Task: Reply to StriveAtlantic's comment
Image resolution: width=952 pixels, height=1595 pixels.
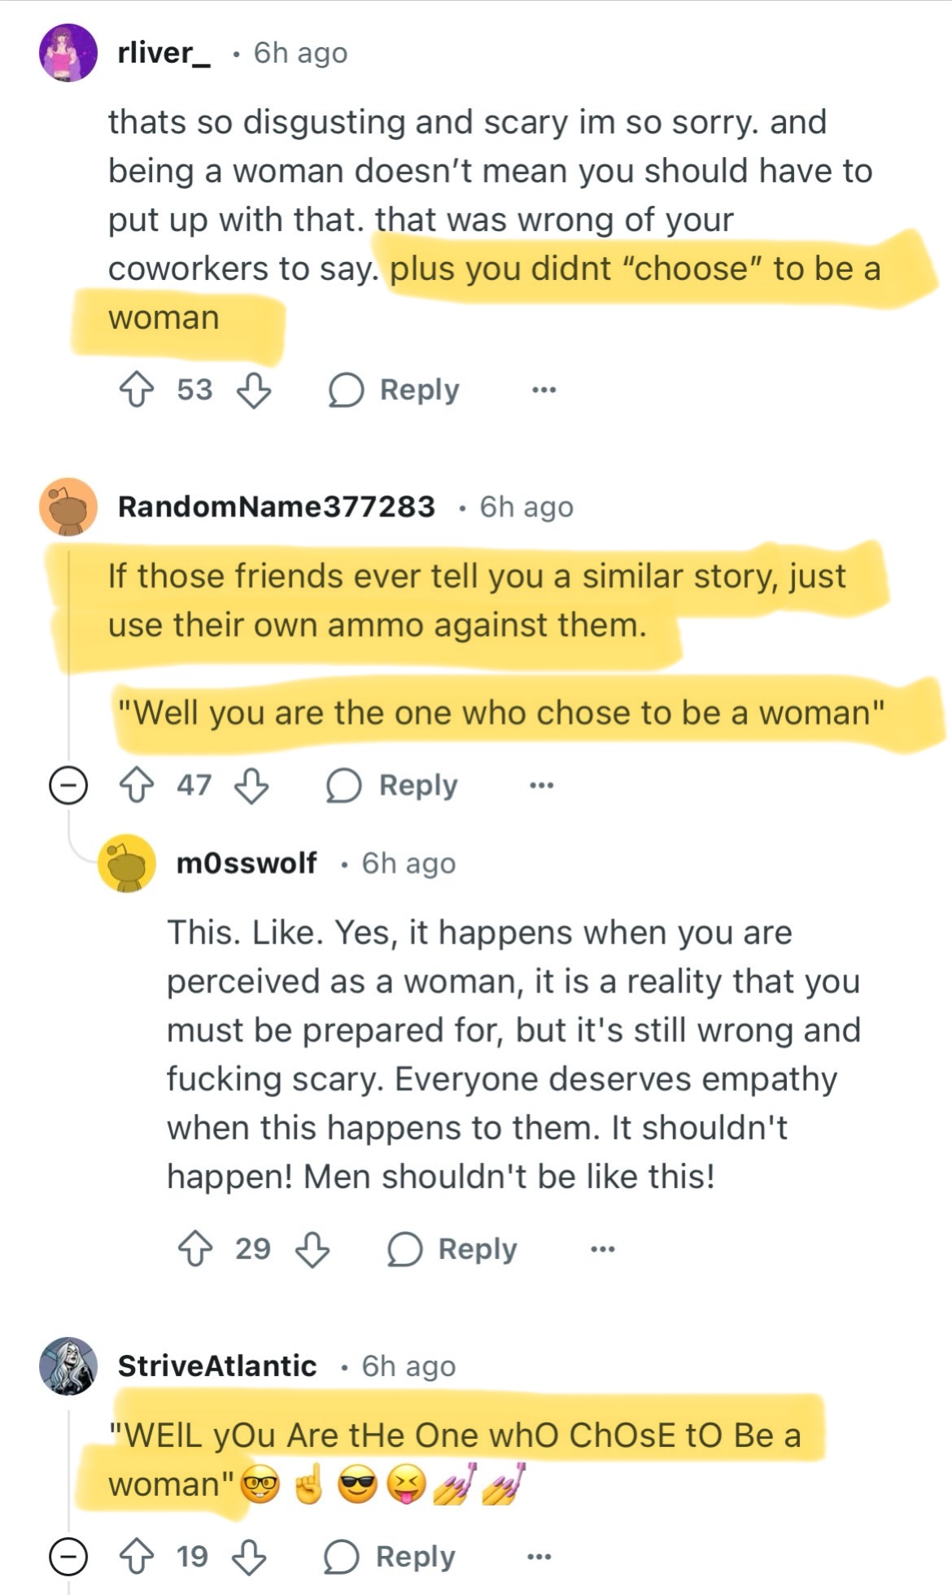Action: (390, 1557)
